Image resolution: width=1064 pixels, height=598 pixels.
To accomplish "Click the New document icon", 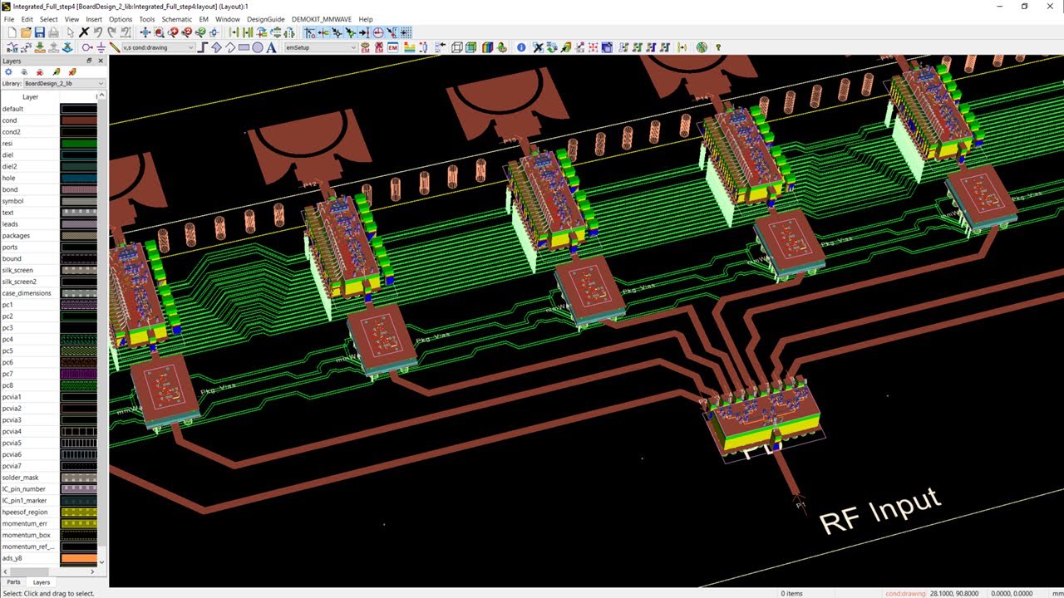I will point(12,32).
